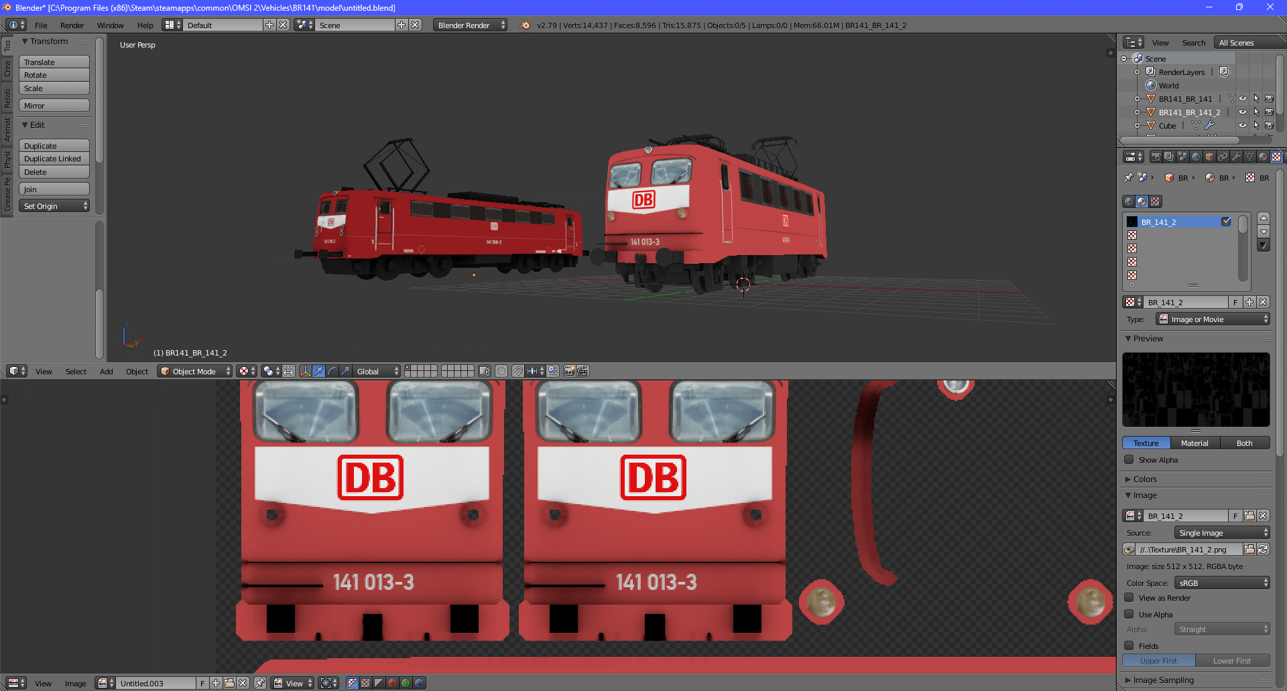Pin the image in the UV editor header
The height and width of the screenshot is (691, 1287).
coord(259,683)
